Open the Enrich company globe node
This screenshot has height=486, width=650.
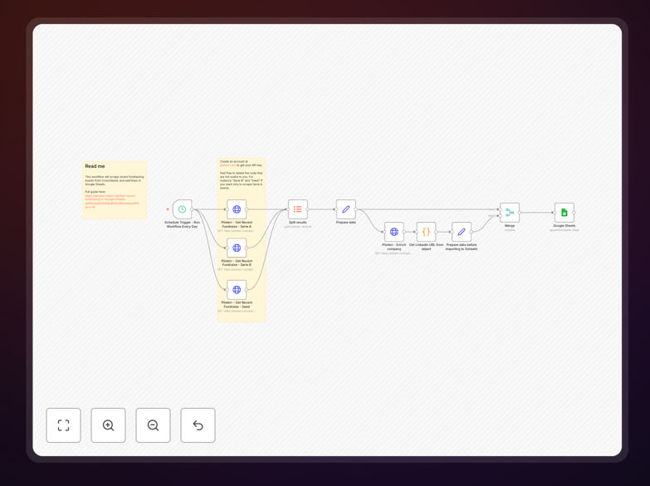(x=393, y=232)
